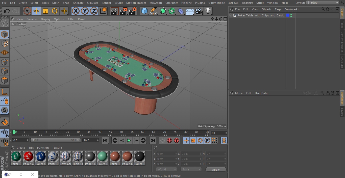
Task: Add a Bend deformer object
Action: [x=181, y=11]
